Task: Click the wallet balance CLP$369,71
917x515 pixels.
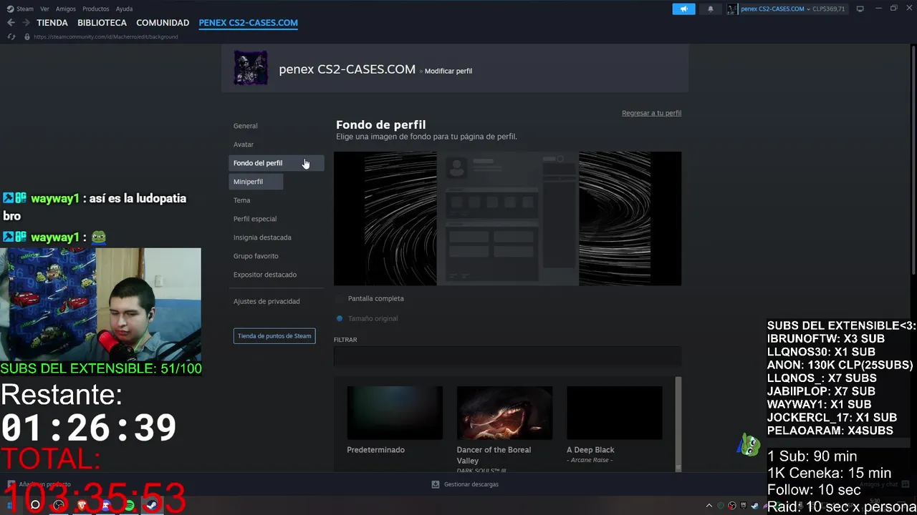Action: (828, 9)
